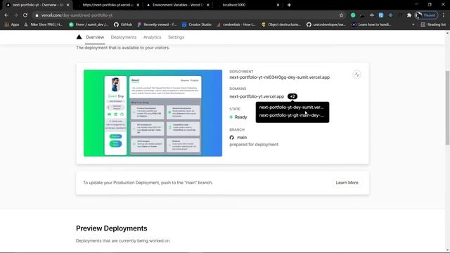450x253 pixels.
Task: Close the Environment Variables tab
Action: (208, 5)
